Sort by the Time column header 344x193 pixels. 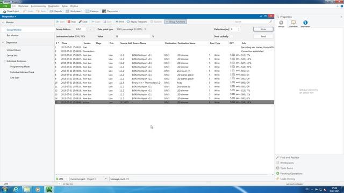[x=64, y=43]
